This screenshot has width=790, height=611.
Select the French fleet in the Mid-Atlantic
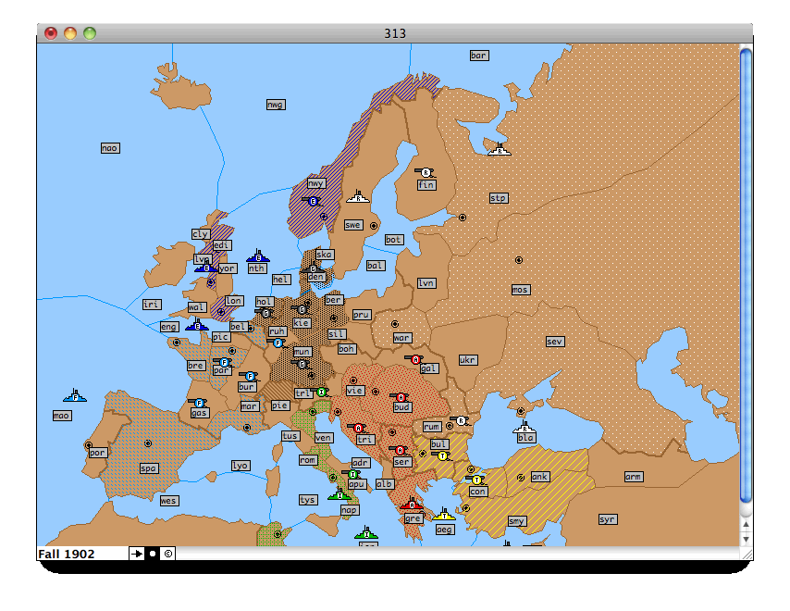(75, 395)
